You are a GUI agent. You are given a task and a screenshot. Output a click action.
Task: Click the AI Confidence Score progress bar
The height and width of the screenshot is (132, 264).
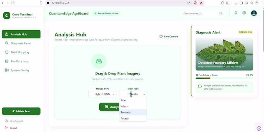(x=224, y=78)
